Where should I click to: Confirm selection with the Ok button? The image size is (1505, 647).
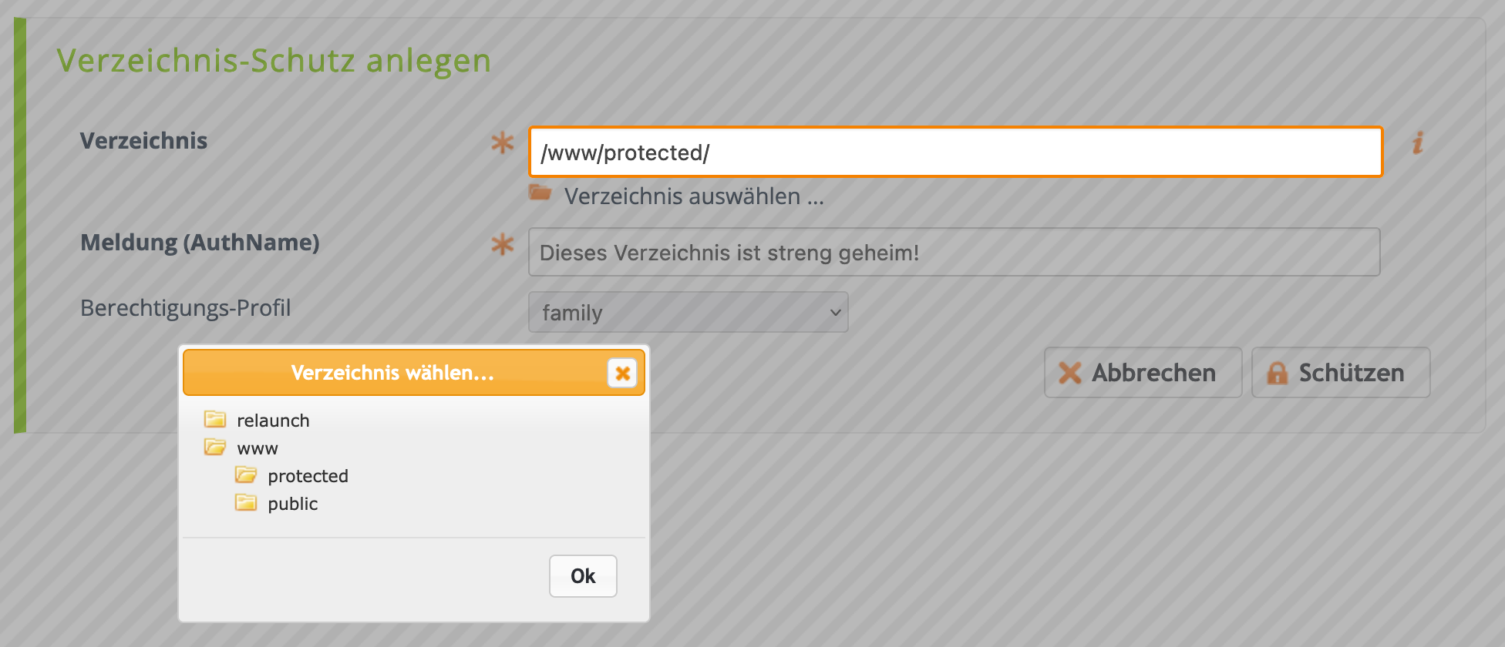583,576
